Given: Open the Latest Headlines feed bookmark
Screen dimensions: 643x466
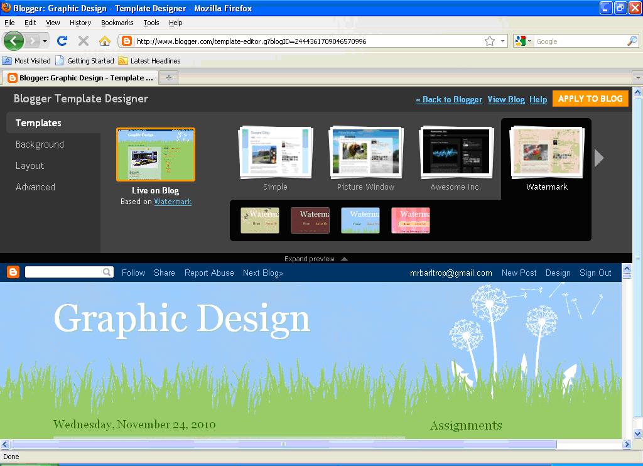Looking at the screenshot, I should point(149,61).
